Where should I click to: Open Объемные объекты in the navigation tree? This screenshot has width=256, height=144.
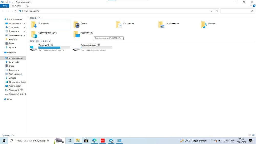click(x=17, y=82)
